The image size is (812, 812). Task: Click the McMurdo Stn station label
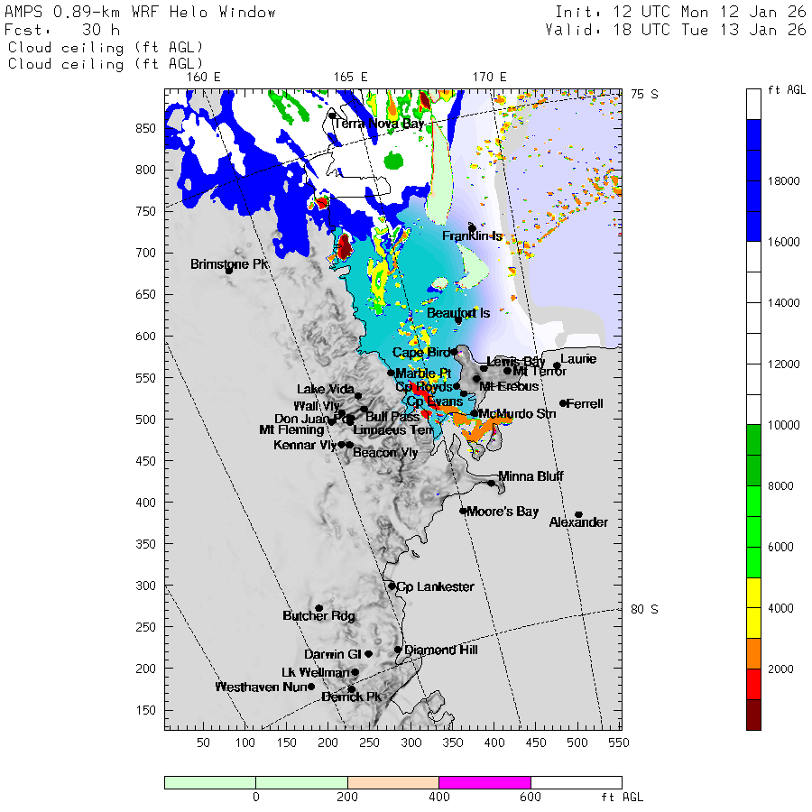pos(517,413)
